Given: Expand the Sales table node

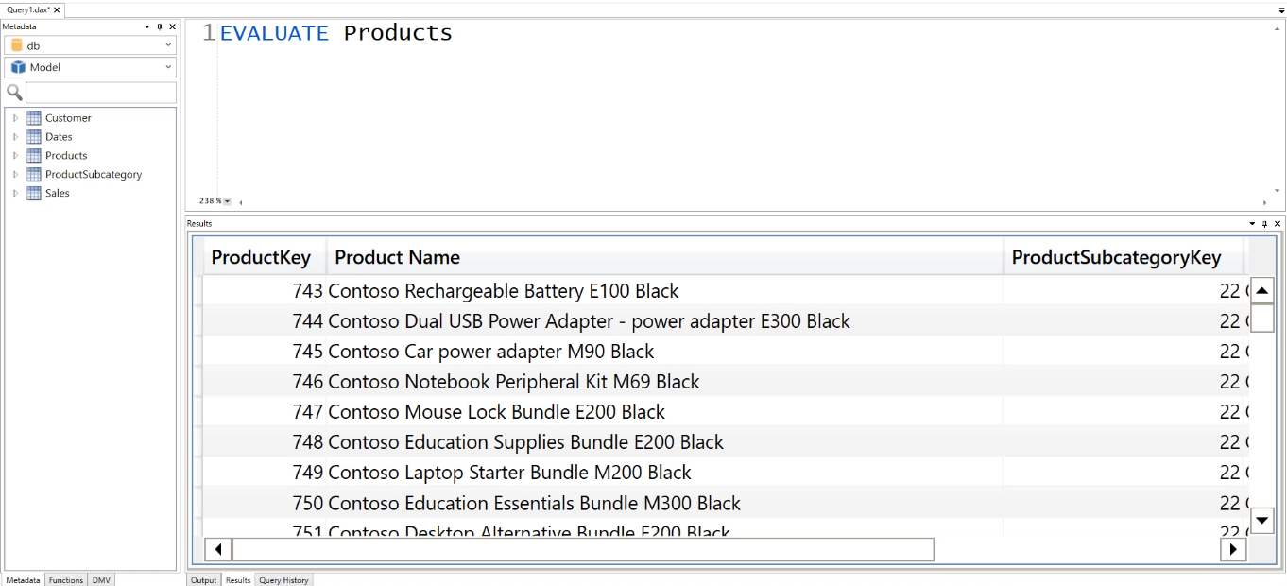Looking at the screenshot, I should click(x=15, y=193).
